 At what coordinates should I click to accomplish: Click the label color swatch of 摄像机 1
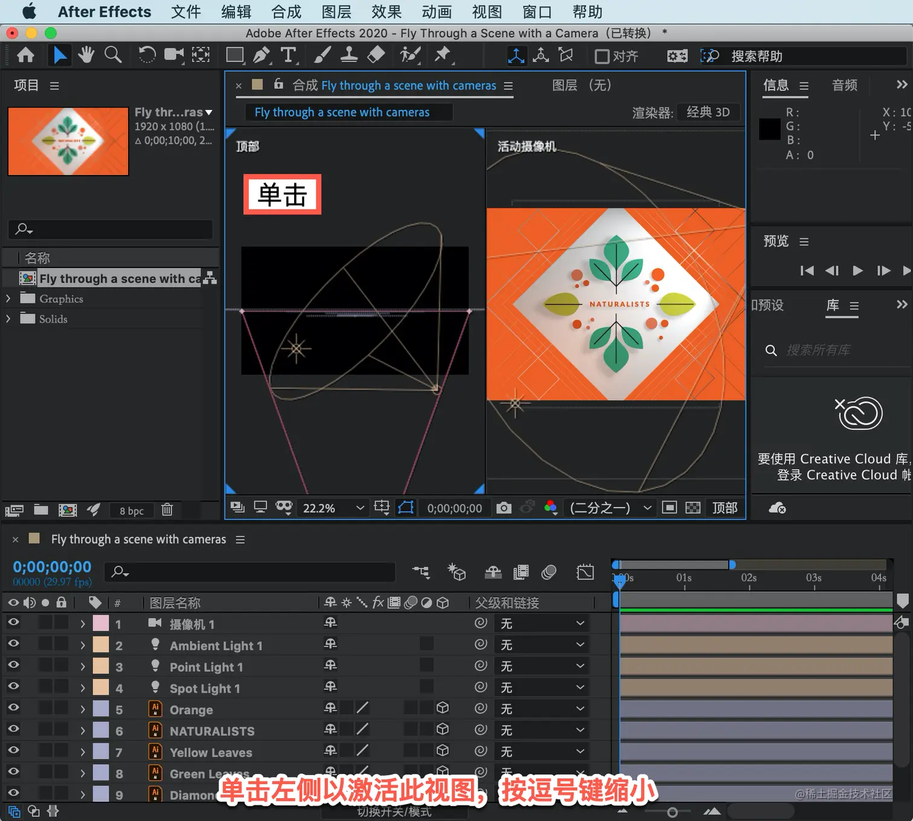click(x=101, y=623)
